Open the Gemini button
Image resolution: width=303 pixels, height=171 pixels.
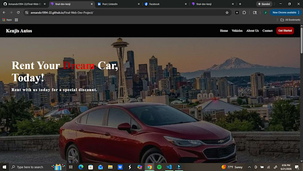264,4
